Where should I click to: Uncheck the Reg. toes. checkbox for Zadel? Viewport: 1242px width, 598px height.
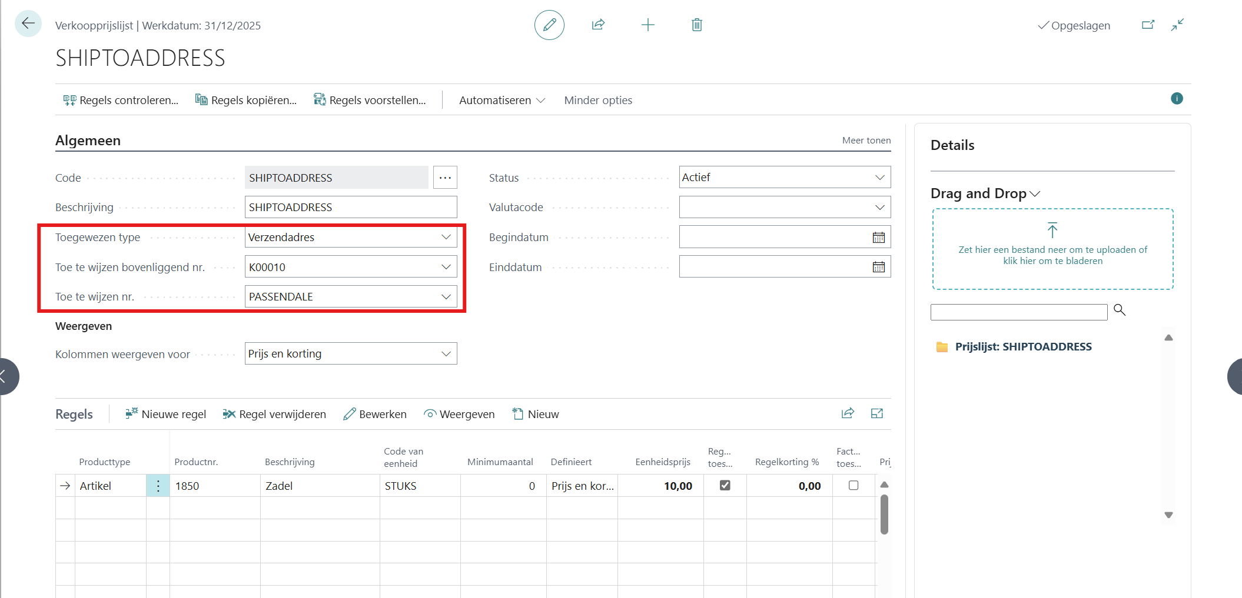click(725, 485)
